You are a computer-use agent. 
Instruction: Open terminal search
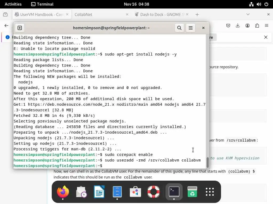pos(179,28)
